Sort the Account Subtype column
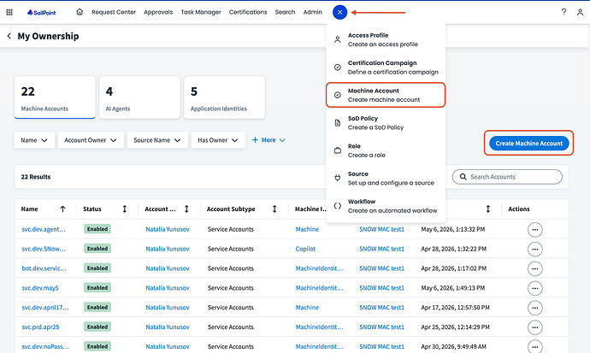 click(274, 209)
